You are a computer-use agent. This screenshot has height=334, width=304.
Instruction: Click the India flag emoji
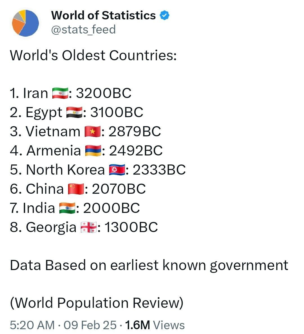(x=67, y=208)
